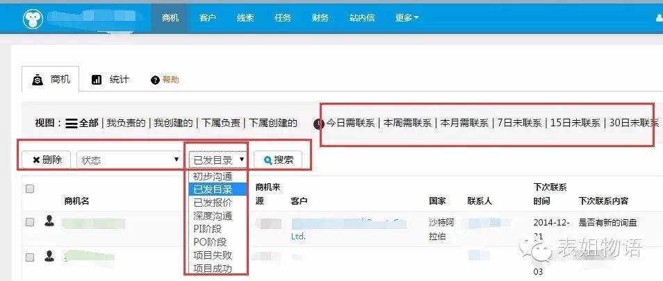This screenshot has width=663, height=281.
Task: Expand the 更多 menu in the top bar
Action: click(x=407, y=18)
